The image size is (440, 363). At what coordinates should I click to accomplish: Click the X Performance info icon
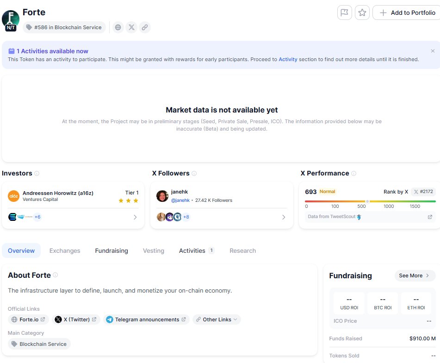pyautogui.click(x=353, y=173)
